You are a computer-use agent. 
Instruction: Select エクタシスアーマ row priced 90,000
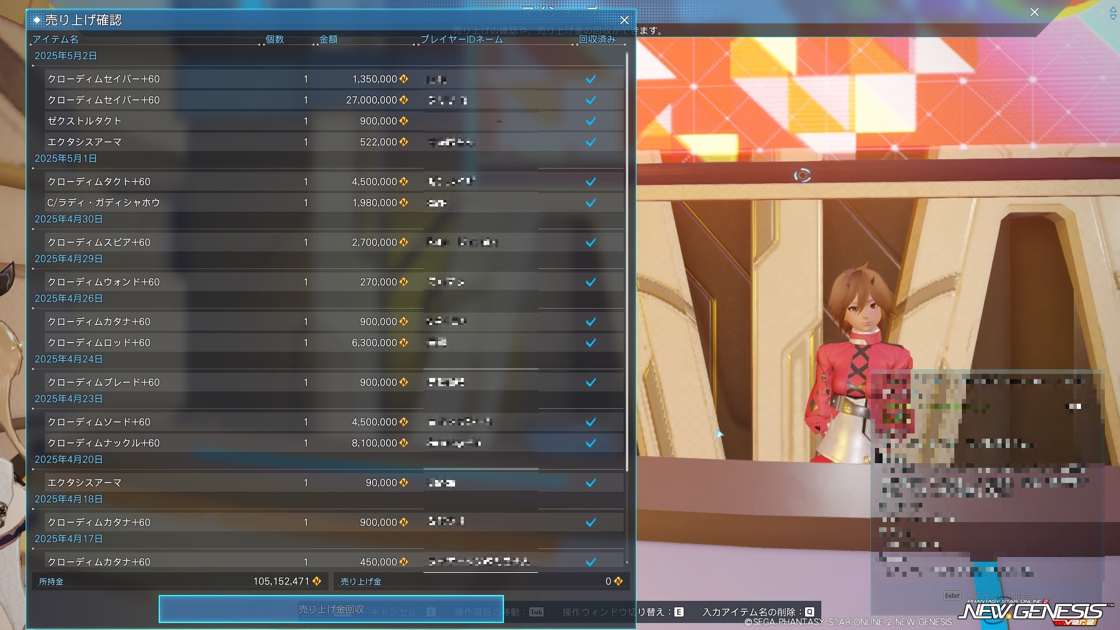coord(334,482)
